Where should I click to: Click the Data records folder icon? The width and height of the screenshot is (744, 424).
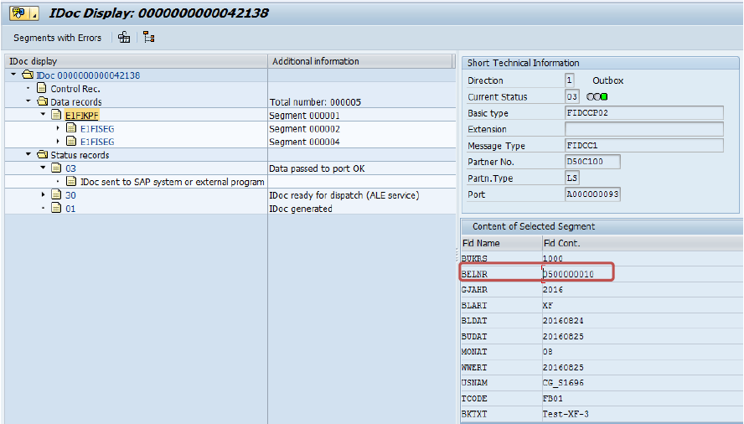pyautogui.click(x=41, y=102)
